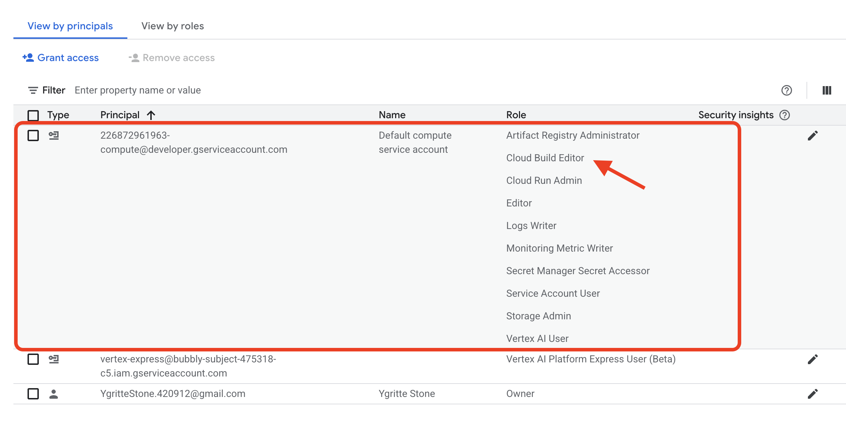The height and width of the screenshot is (434, 846).
Task: Tick the YgritteStone.420912@gmail.com checkbox
Action: click(x=33, y=394)
